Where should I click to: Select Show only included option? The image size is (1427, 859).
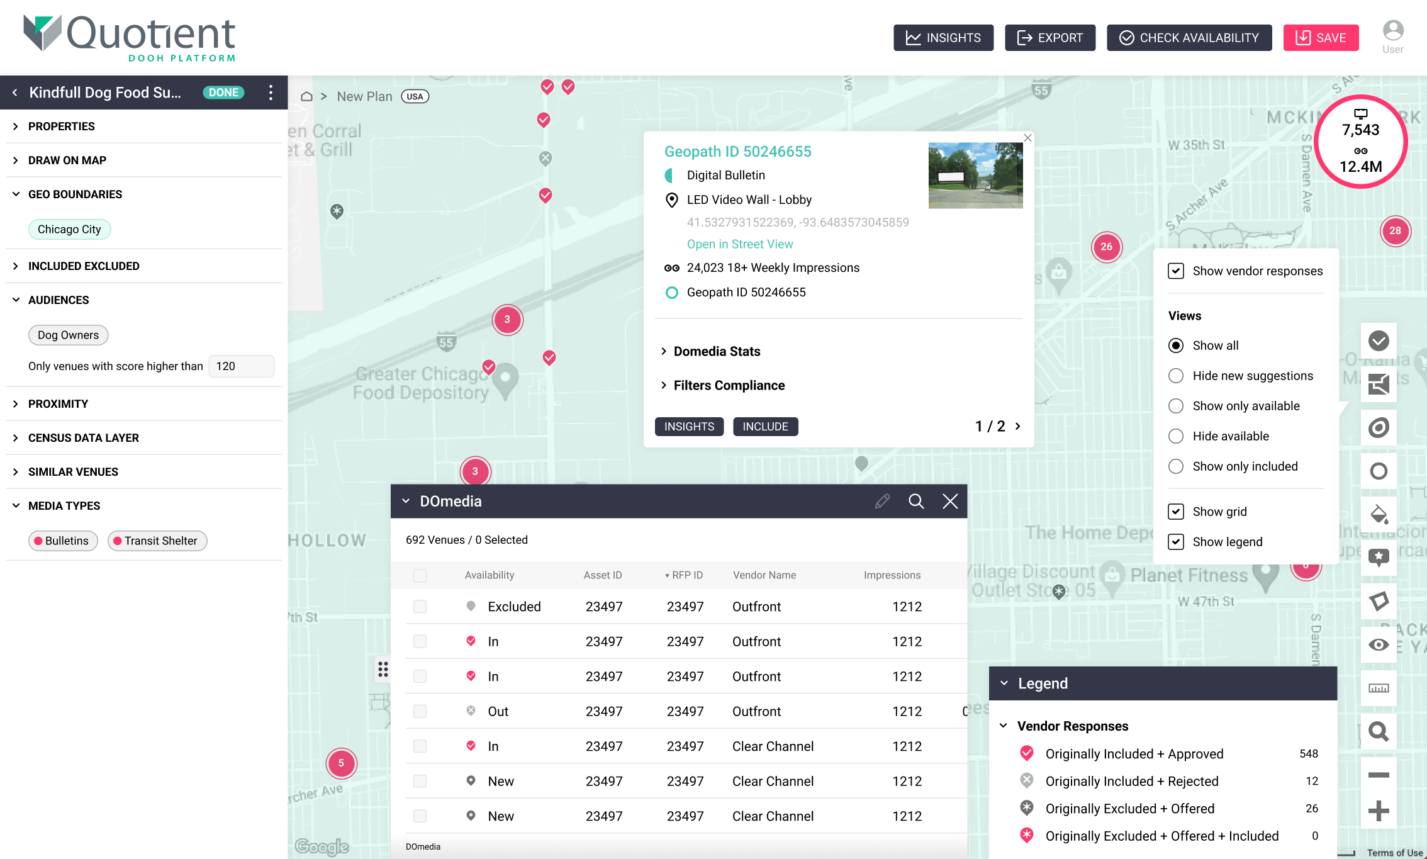[1176, 466]
